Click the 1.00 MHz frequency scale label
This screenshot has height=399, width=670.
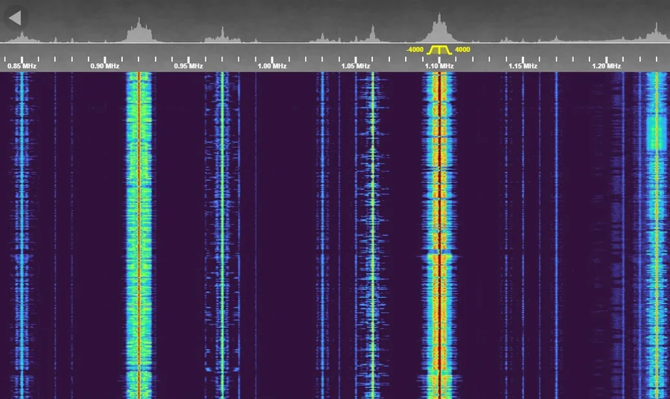pyautogui.click(x=272, y=66)
